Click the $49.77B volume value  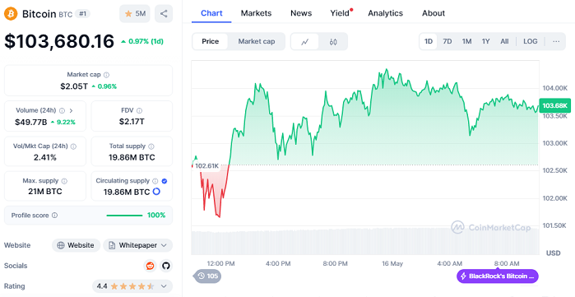(x=30, y=122)
